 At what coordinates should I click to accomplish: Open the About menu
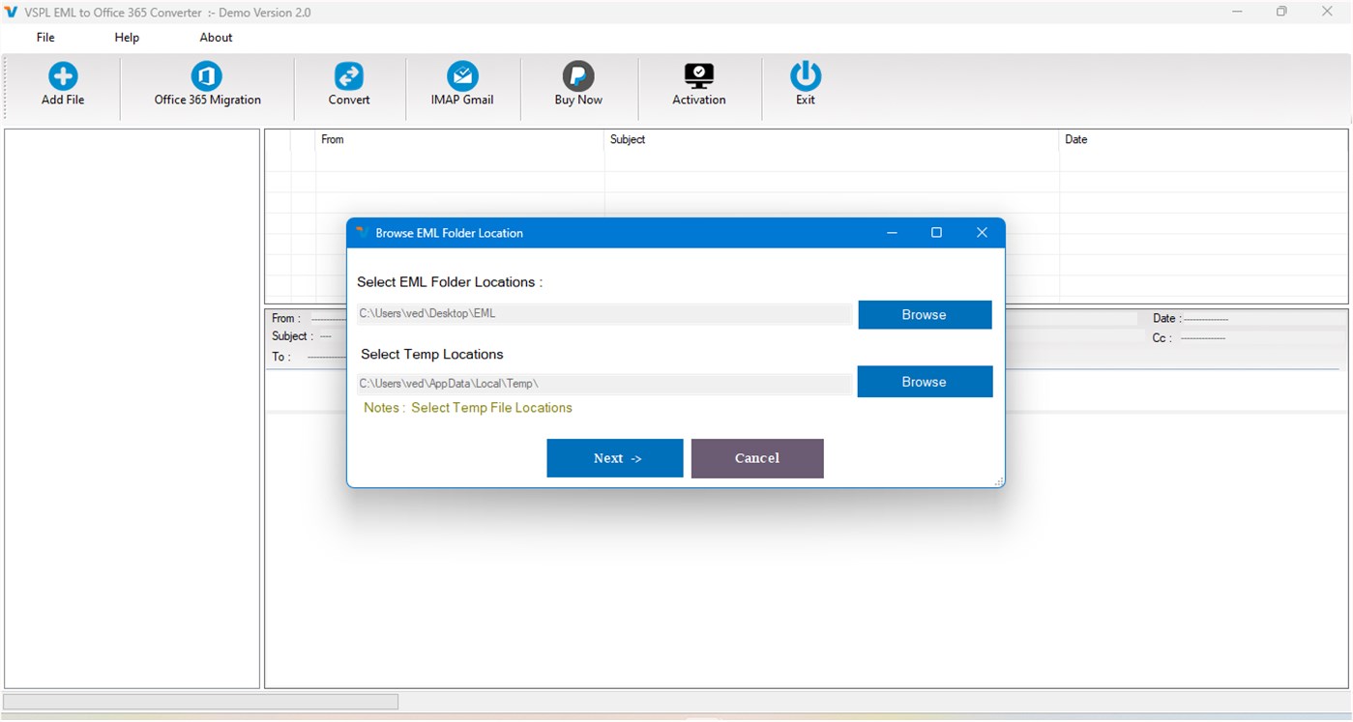pos(215,37)
